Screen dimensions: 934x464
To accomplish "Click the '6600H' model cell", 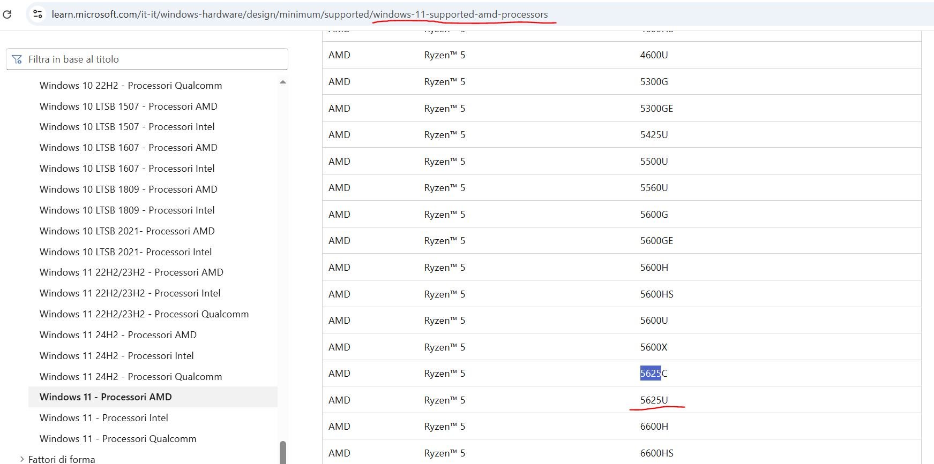I will click(x=654, y=427).
